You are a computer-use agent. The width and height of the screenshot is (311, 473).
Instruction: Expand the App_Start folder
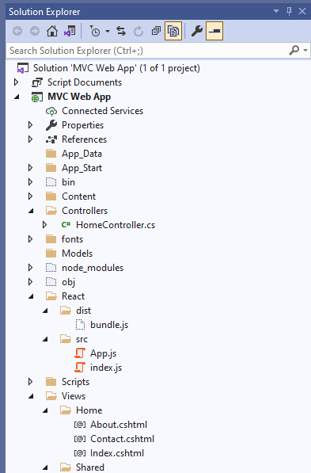click(30, 168)
